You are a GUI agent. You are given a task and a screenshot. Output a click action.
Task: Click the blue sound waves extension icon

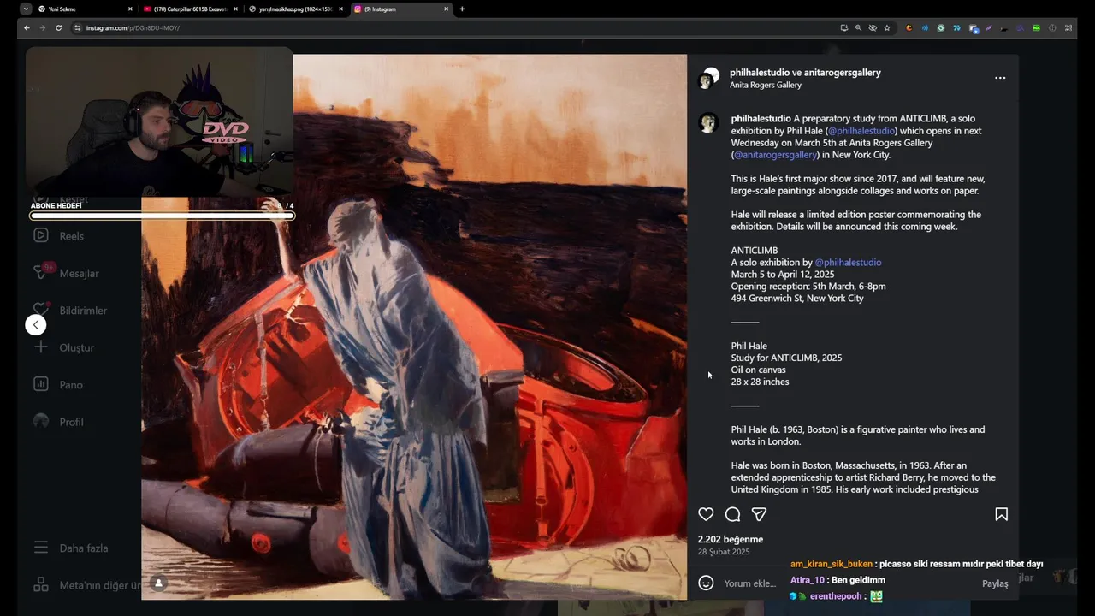tap(925, 27)
